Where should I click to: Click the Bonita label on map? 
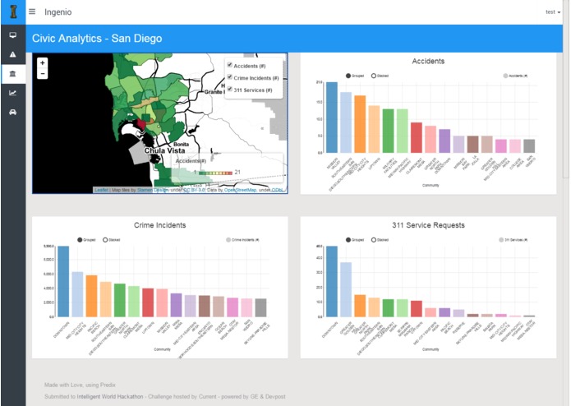point(181,144)
